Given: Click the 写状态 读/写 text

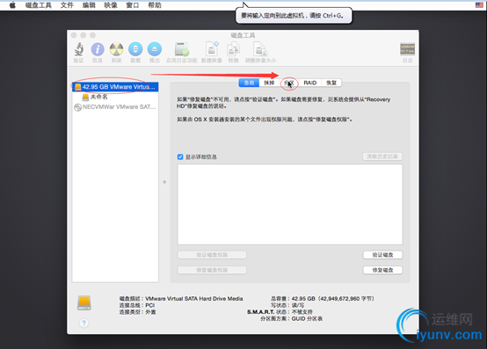Looking at the screenshot, I should point(287,305).
